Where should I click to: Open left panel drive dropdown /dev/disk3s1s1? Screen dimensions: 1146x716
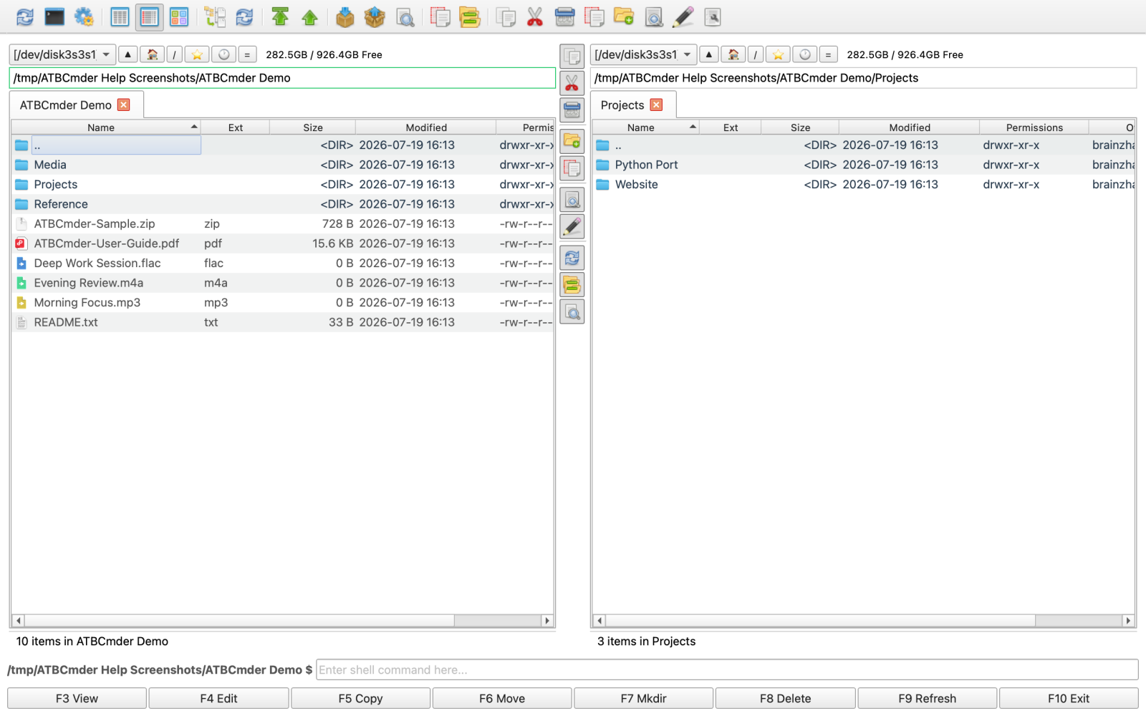(x=62, y=54)
